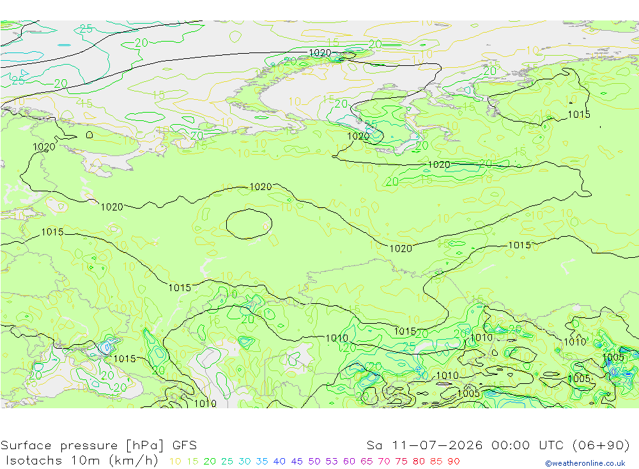Screen dimensions: 639x469
Task: Click the weatheronline.co.uk copyright link
Action: [585, 463]
